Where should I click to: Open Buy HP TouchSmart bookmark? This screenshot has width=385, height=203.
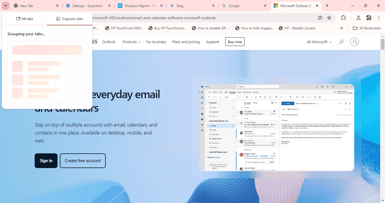pyautogui.click(x=167, y=28)
